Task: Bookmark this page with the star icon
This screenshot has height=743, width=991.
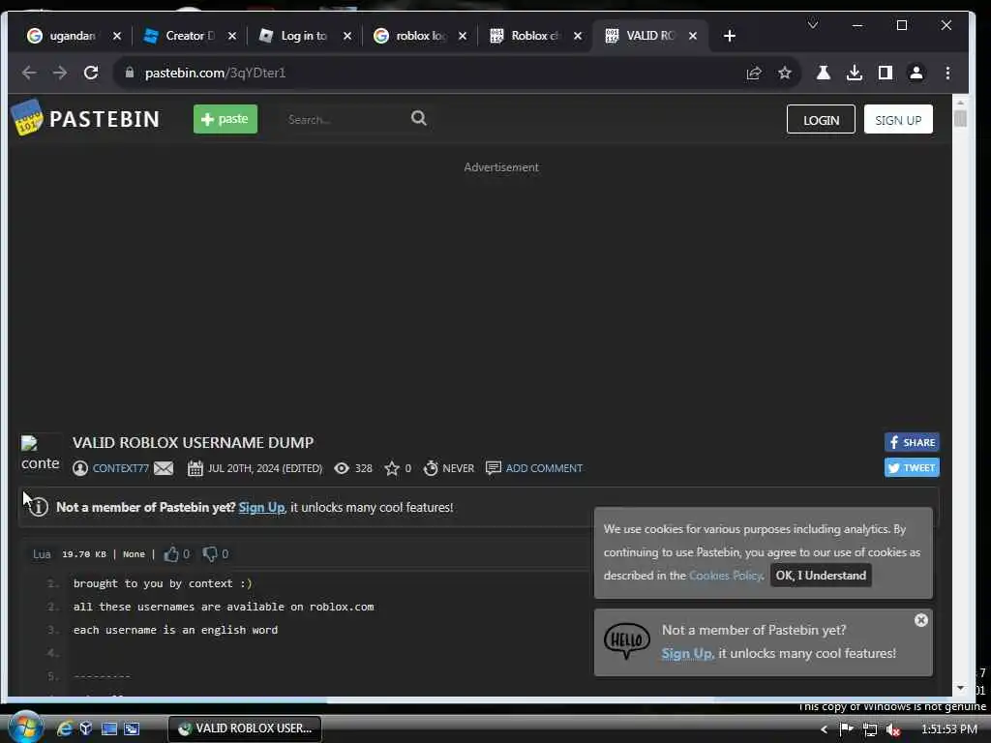Action: tap(785, 74)
